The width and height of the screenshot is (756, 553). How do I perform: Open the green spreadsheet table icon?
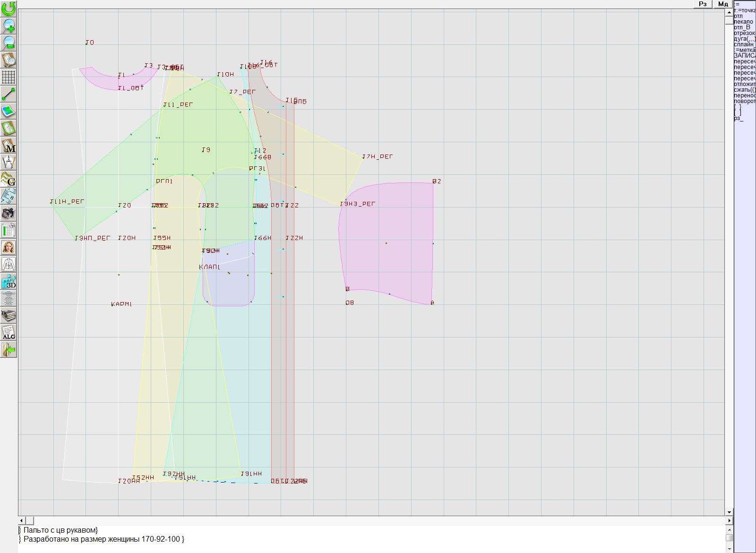click(x=9, y=230)
